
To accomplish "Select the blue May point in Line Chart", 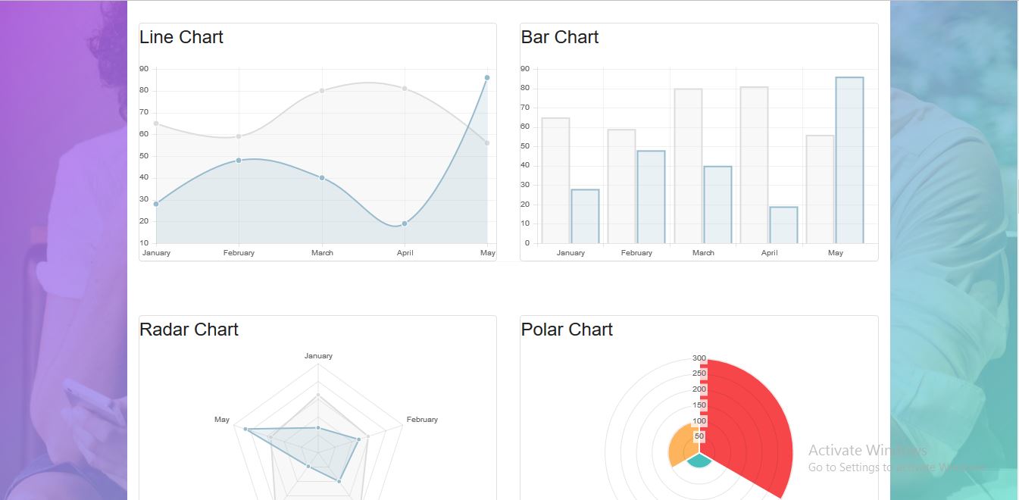I will 487,77.
